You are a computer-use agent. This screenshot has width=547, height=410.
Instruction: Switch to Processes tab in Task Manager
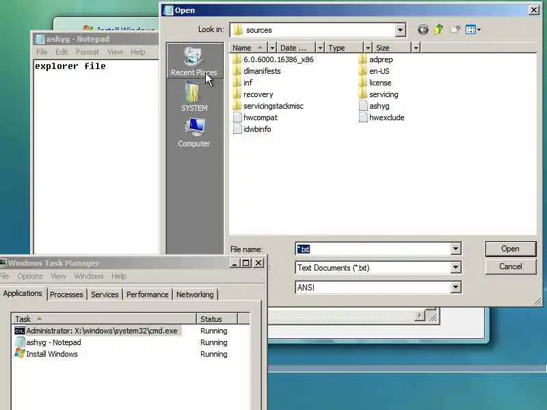point(66,295)
